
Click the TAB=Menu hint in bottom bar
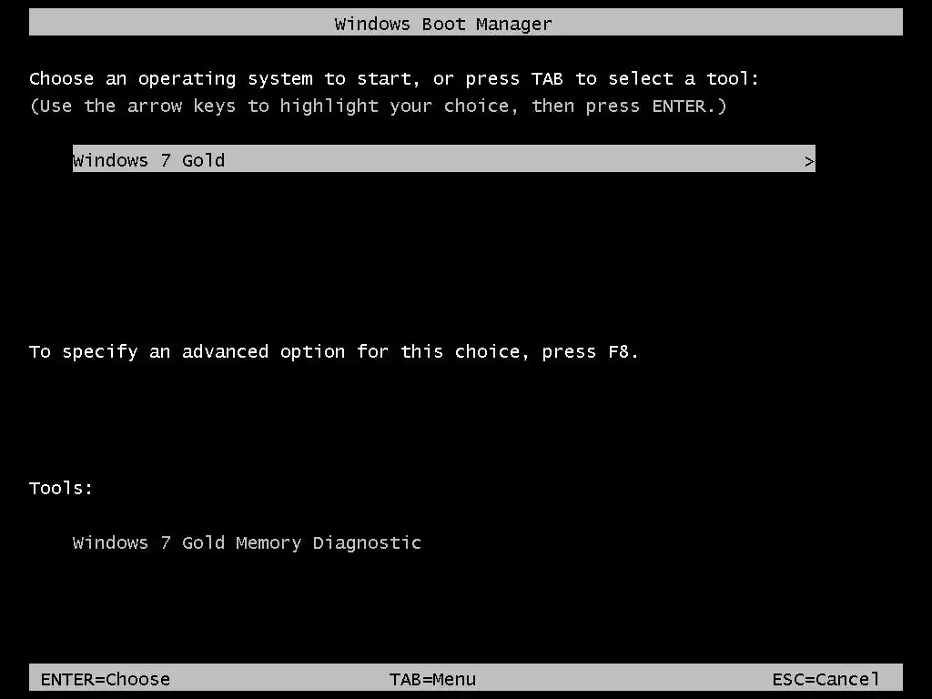(x=432, y=679)
